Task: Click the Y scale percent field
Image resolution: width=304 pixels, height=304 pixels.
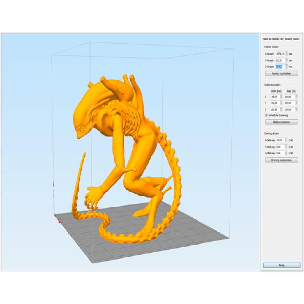Action: point(290,103)
